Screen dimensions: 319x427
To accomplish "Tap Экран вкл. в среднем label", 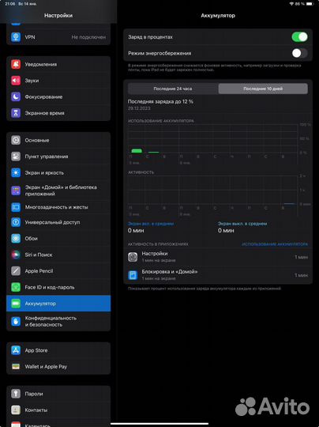I will (x=151, y=224).
